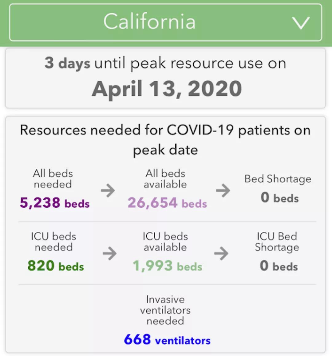Click the dropdown chevron arrow

click(301, 23)
